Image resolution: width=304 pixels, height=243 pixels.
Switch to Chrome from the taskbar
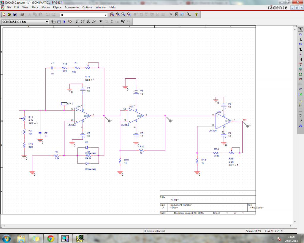point(50,238)
